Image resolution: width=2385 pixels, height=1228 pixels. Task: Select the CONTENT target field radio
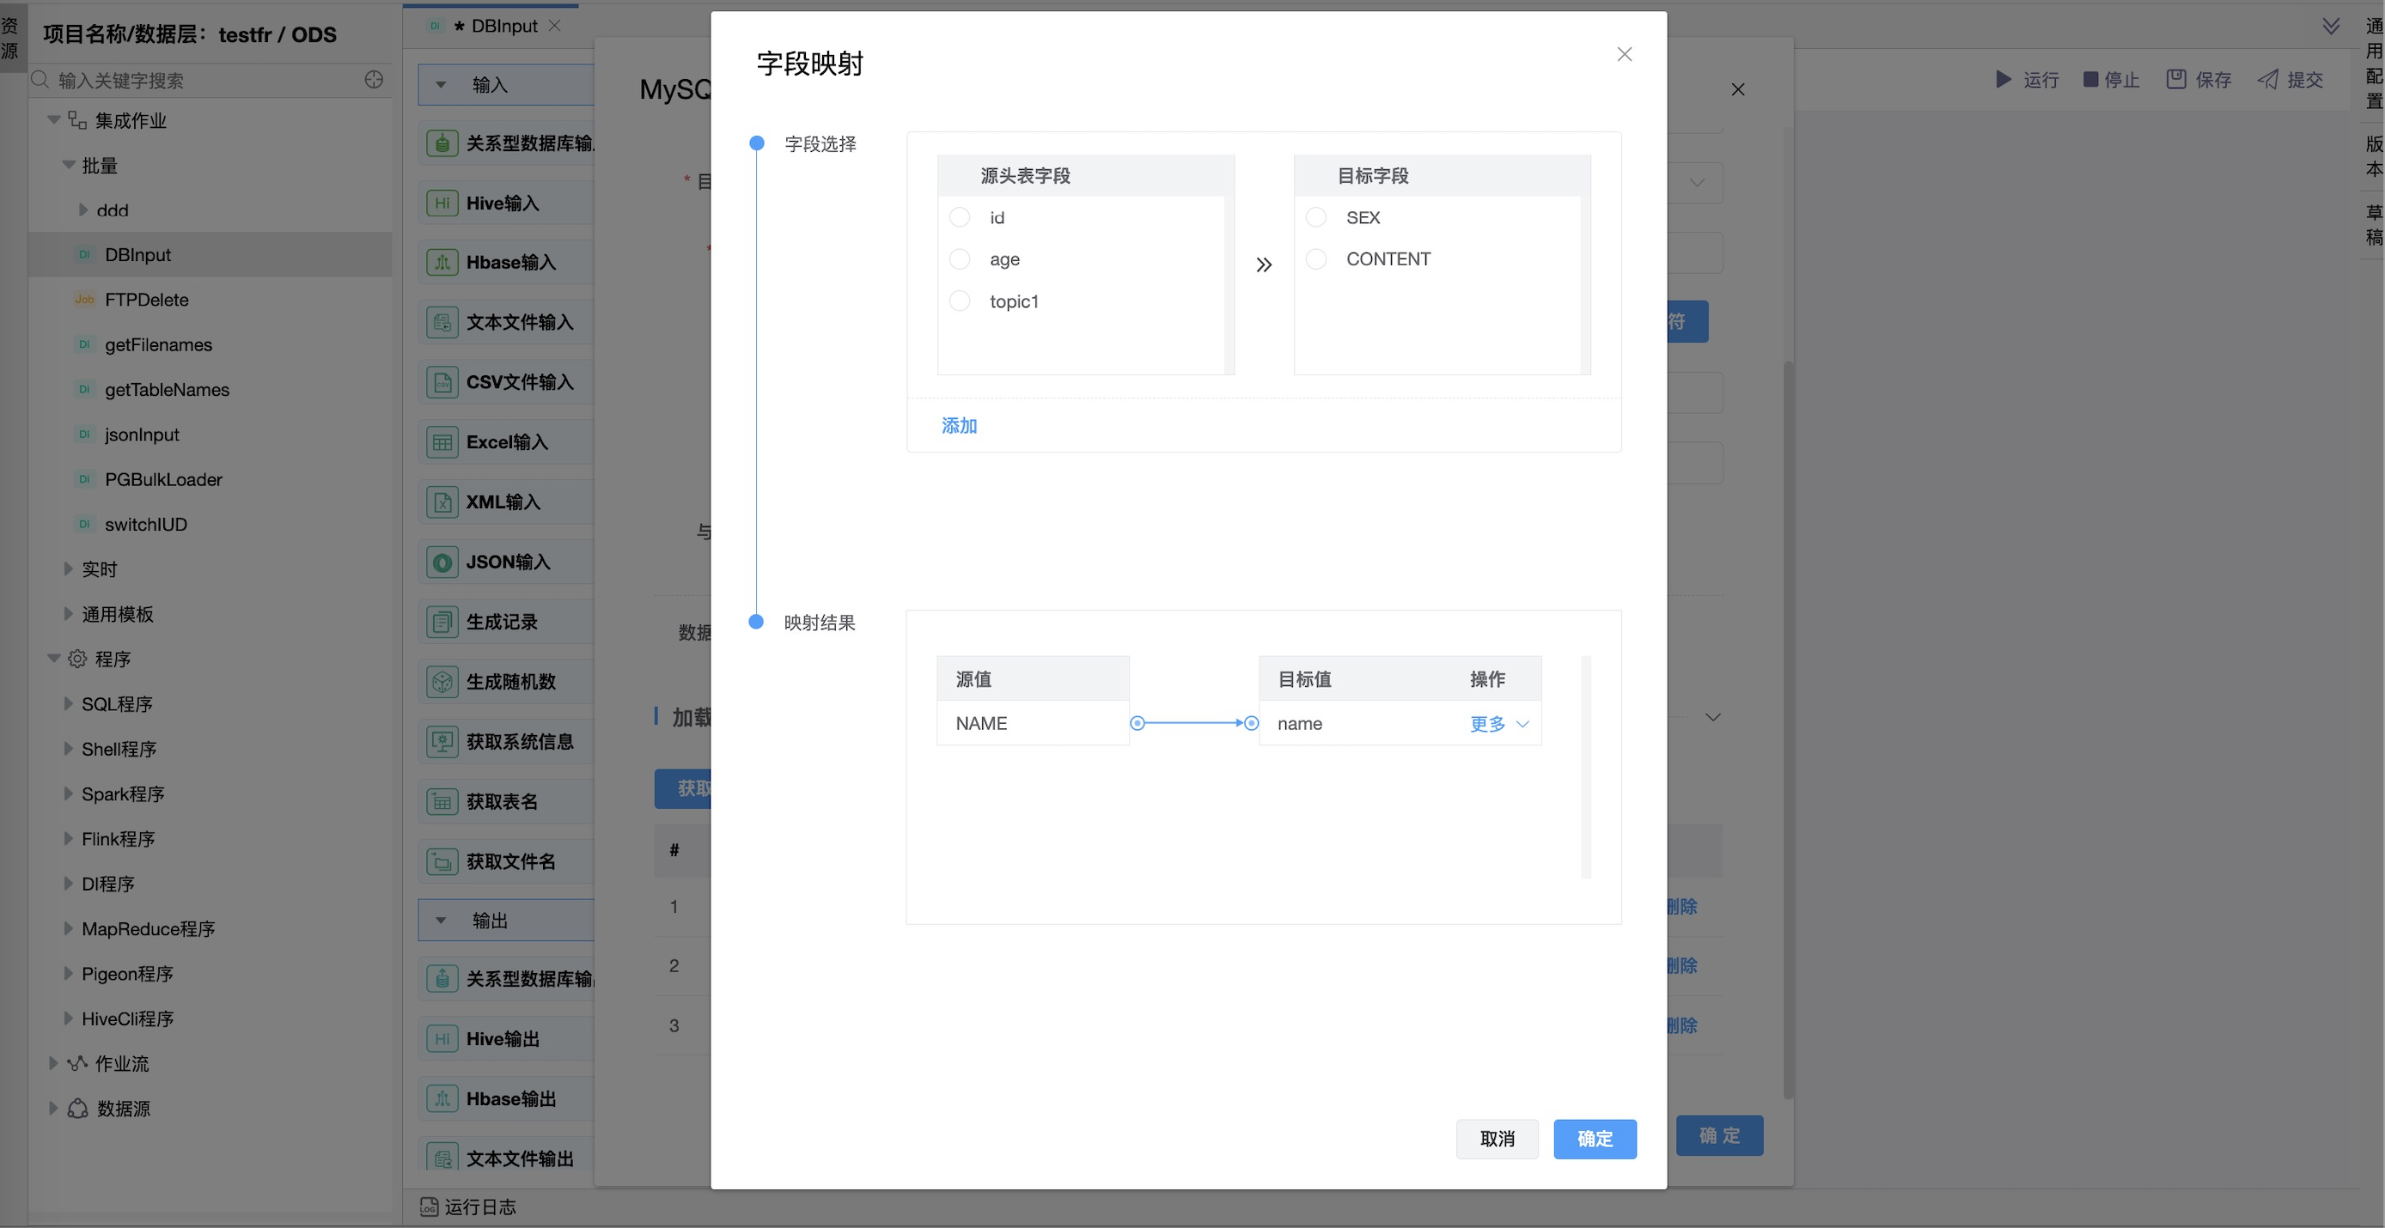pos(1314,259)
